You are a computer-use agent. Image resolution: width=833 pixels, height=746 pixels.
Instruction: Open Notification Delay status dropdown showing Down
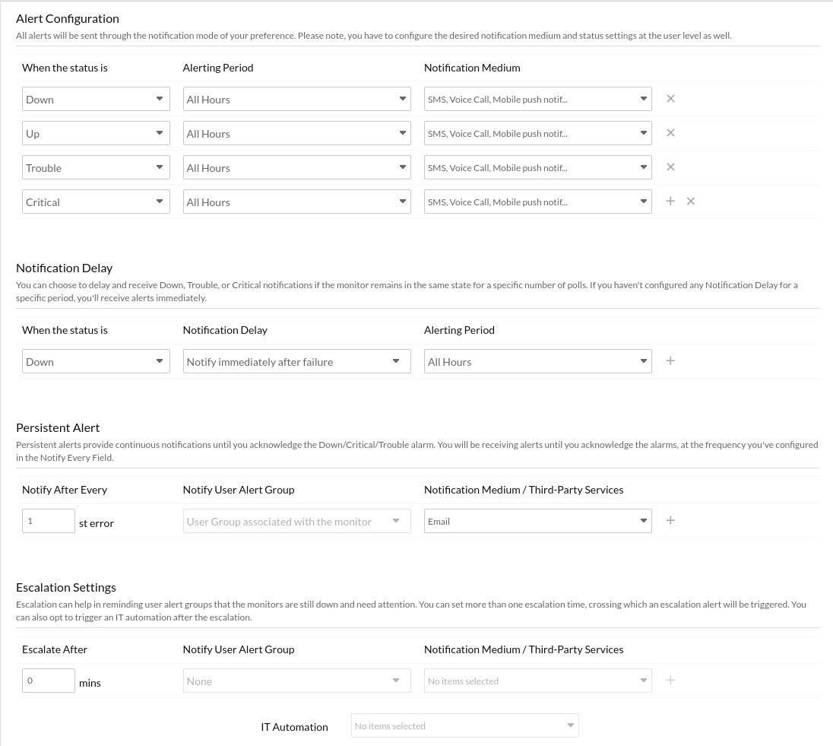(96, 361)
